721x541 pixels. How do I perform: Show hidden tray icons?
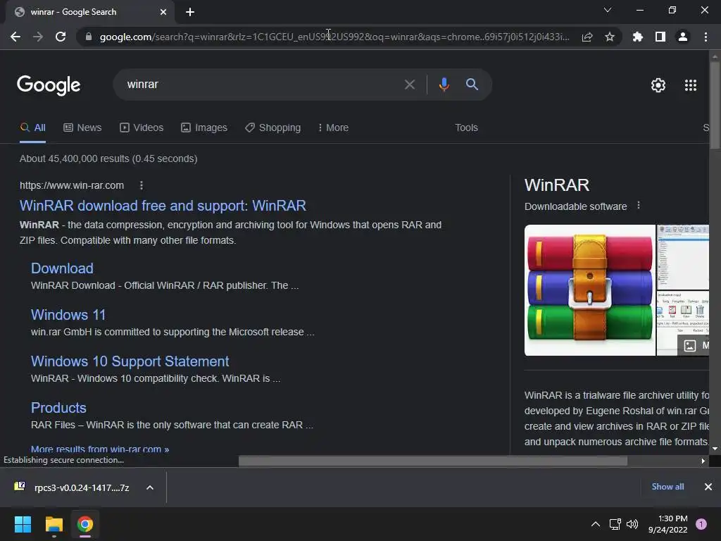[x=596, y=524]
